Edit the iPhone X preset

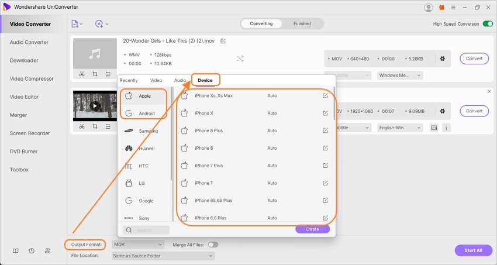pos(325,113)
